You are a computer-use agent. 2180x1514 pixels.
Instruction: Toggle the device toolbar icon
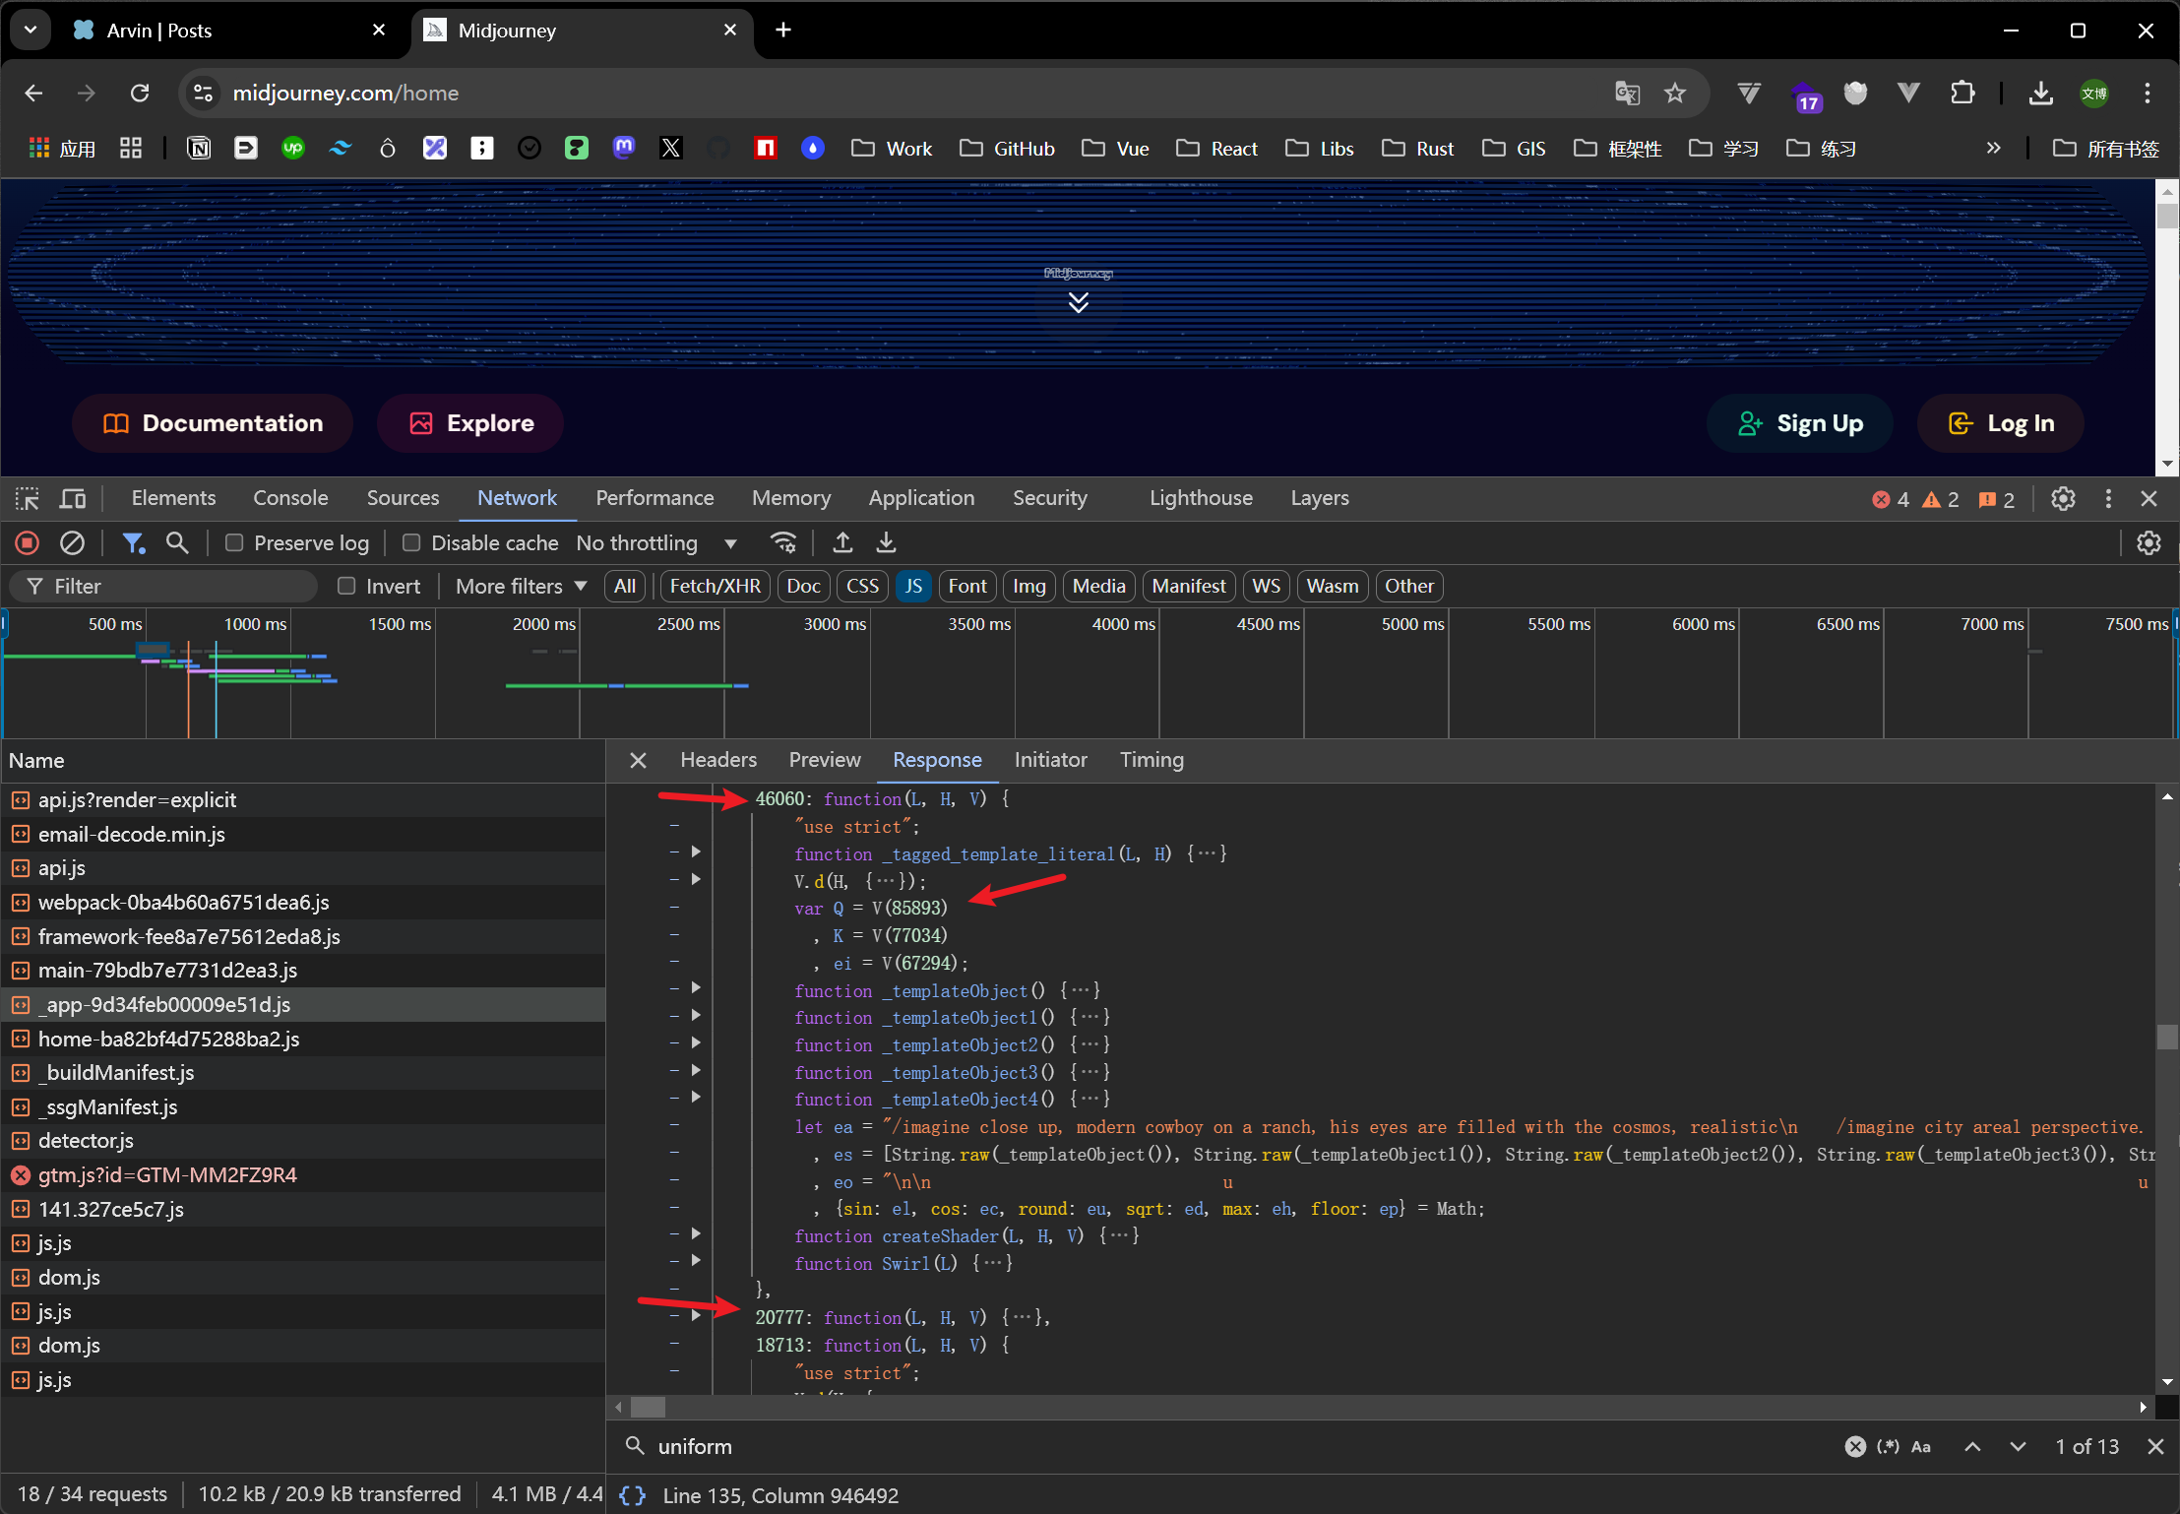coord(72,498)
